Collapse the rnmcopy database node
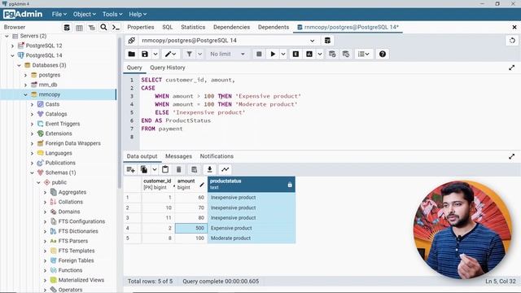521x293 pixels. (x=25, y=94)
